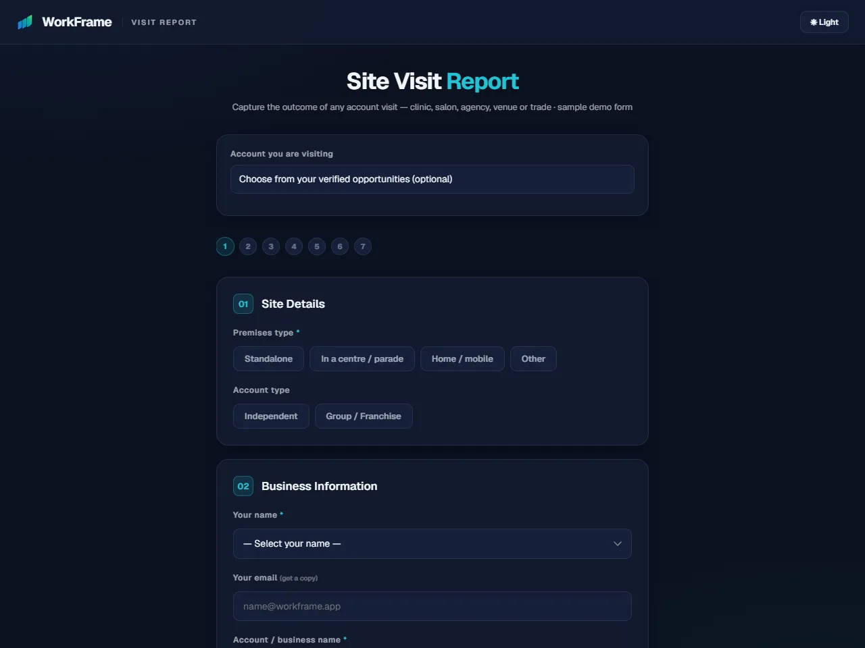Image resolution: width=865 pixels, height=648 pixels.
Task: Click the Account type field label
Action: pos(261,390)
